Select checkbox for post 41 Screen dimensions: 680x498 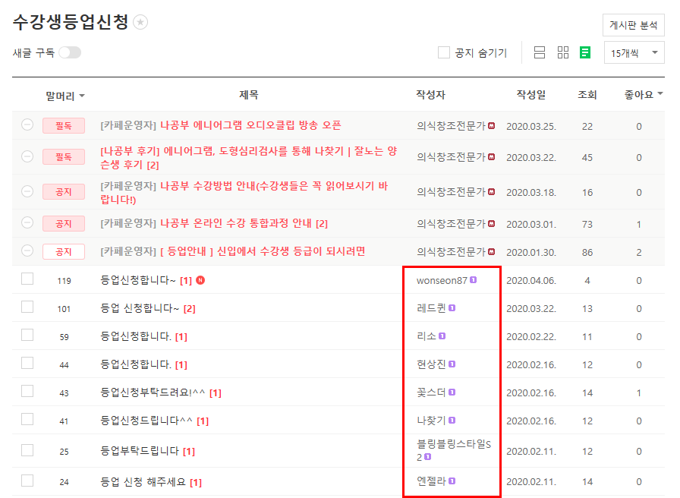click(27, 419)
